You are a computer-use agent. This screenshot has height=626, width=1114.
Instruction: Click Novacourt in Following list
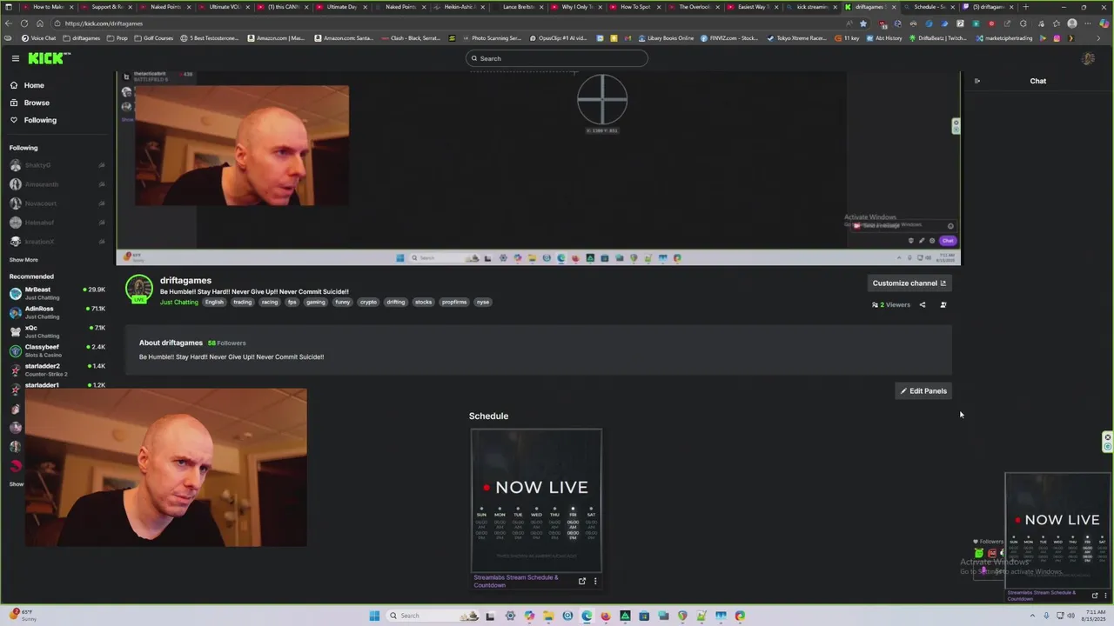tap(57, 203)
